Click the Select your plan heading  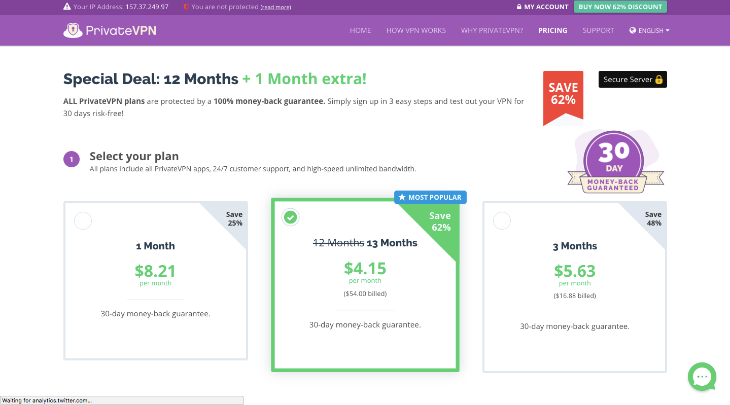(x=134, y=156)
